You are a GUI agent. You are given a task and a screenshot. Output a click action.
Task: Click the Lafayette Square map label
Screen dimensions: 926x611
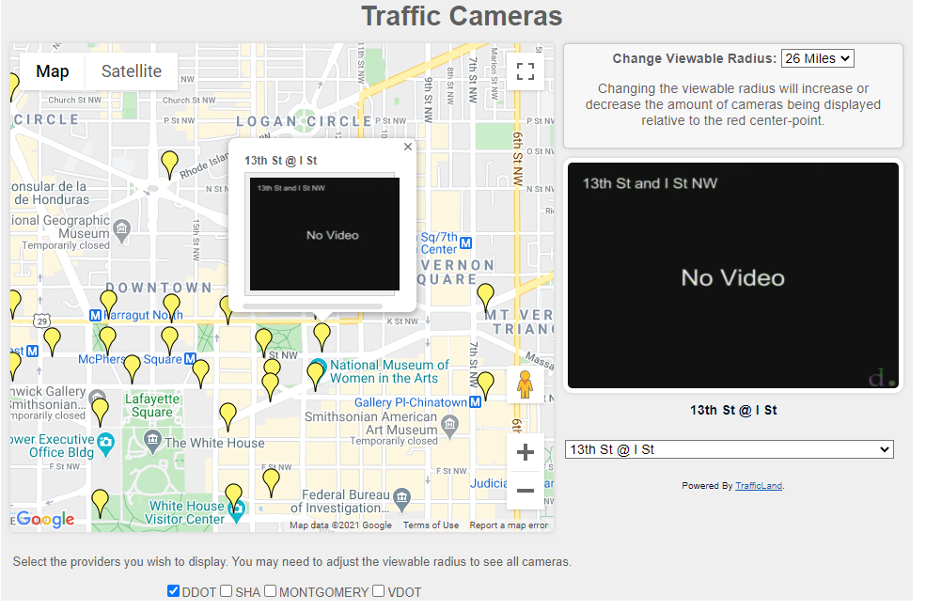tap(152, 405)
